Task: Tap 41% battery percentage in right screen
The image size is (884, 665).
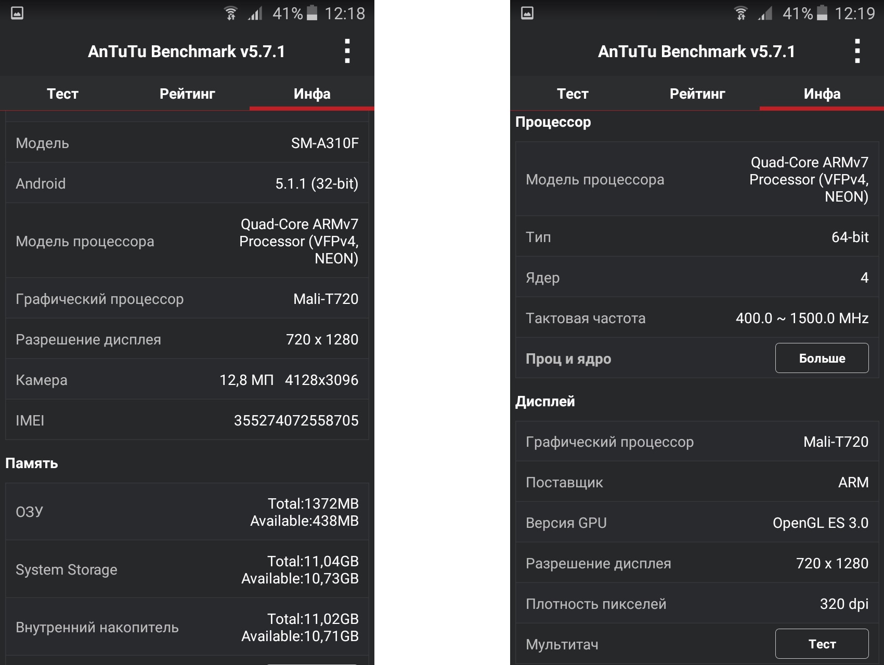Action: click(798, 14)
